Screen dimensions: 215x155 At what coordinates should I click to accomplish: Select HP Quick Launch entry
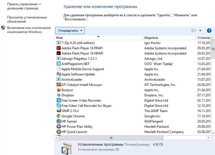(74, 132)
